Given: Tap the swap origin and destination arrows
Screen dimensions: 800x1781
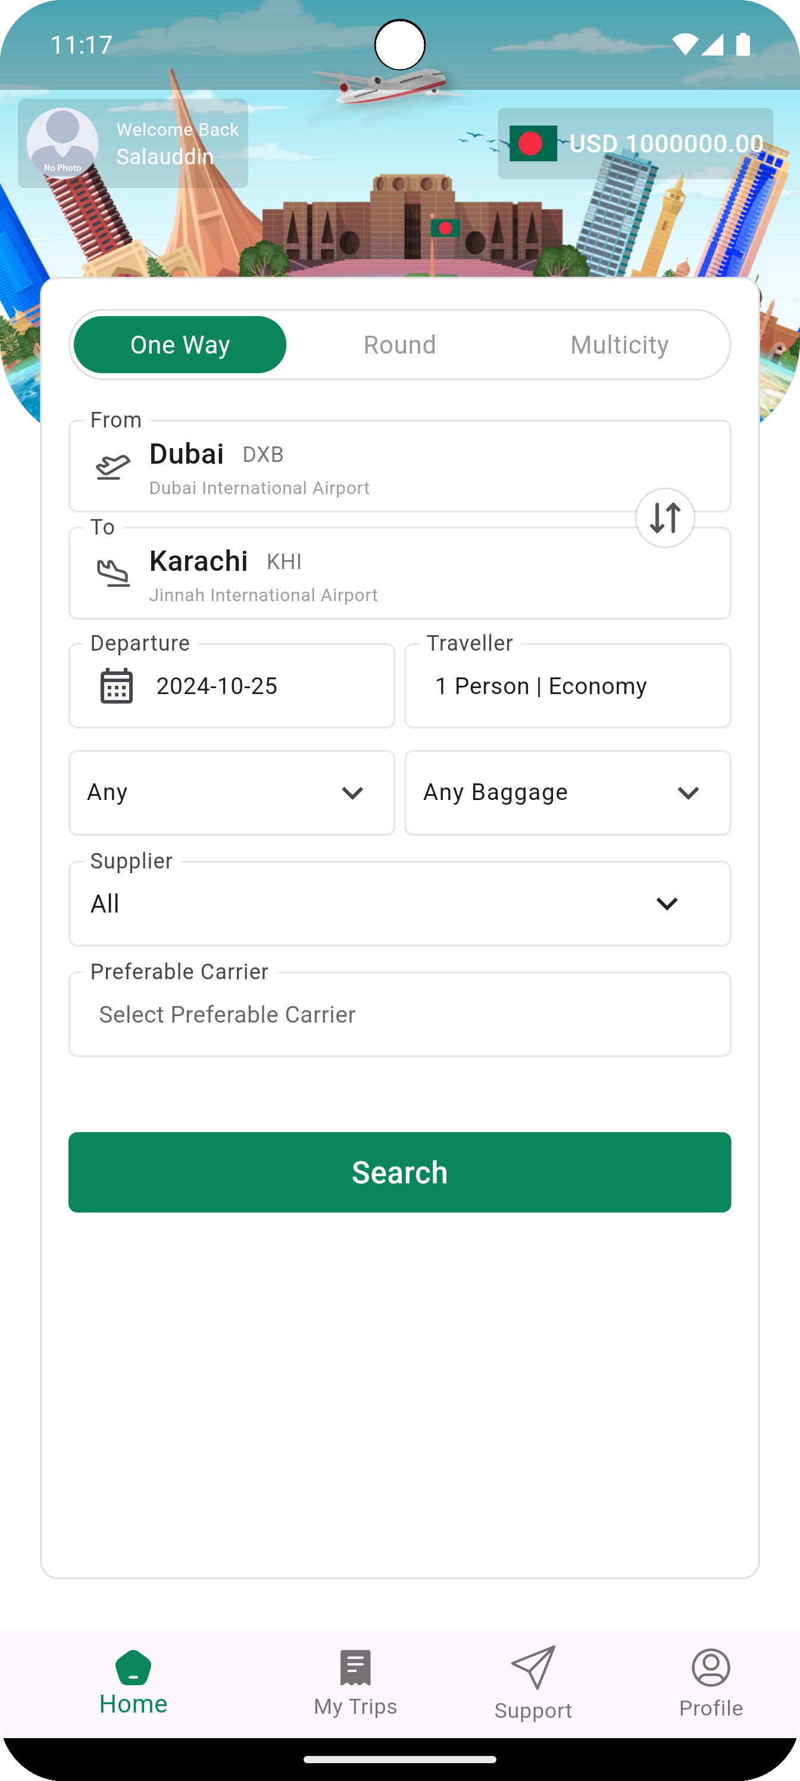Looking at the screenshot, I should (664, 518).
